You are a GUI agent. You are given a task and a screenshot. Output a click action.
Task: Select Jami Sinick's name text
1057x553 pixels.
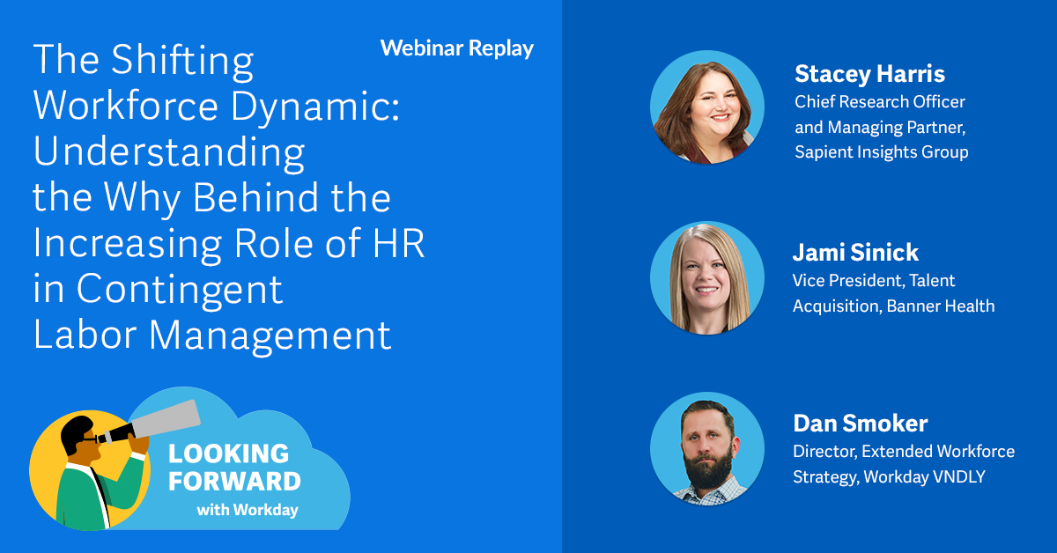(854, 252)
